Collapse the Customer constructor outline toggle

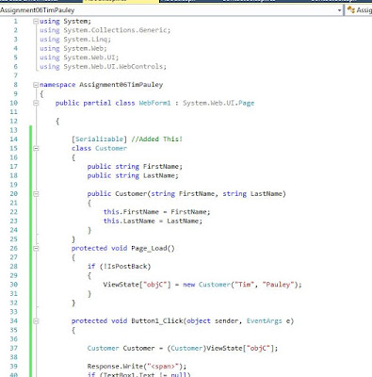36,194
